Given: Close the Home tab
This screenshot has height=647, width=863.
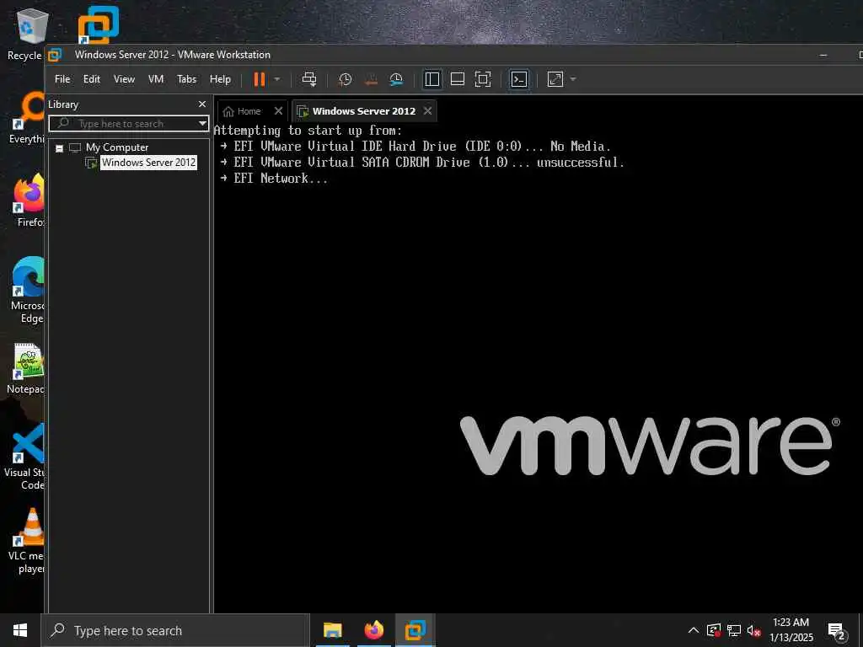Looking at the screenshot, I should coord(278,111).
